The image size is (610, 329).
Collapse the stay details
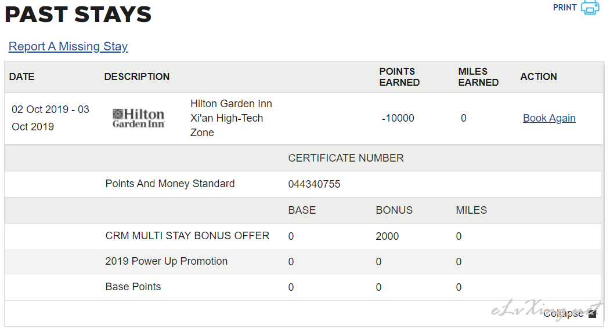(563, 313)
